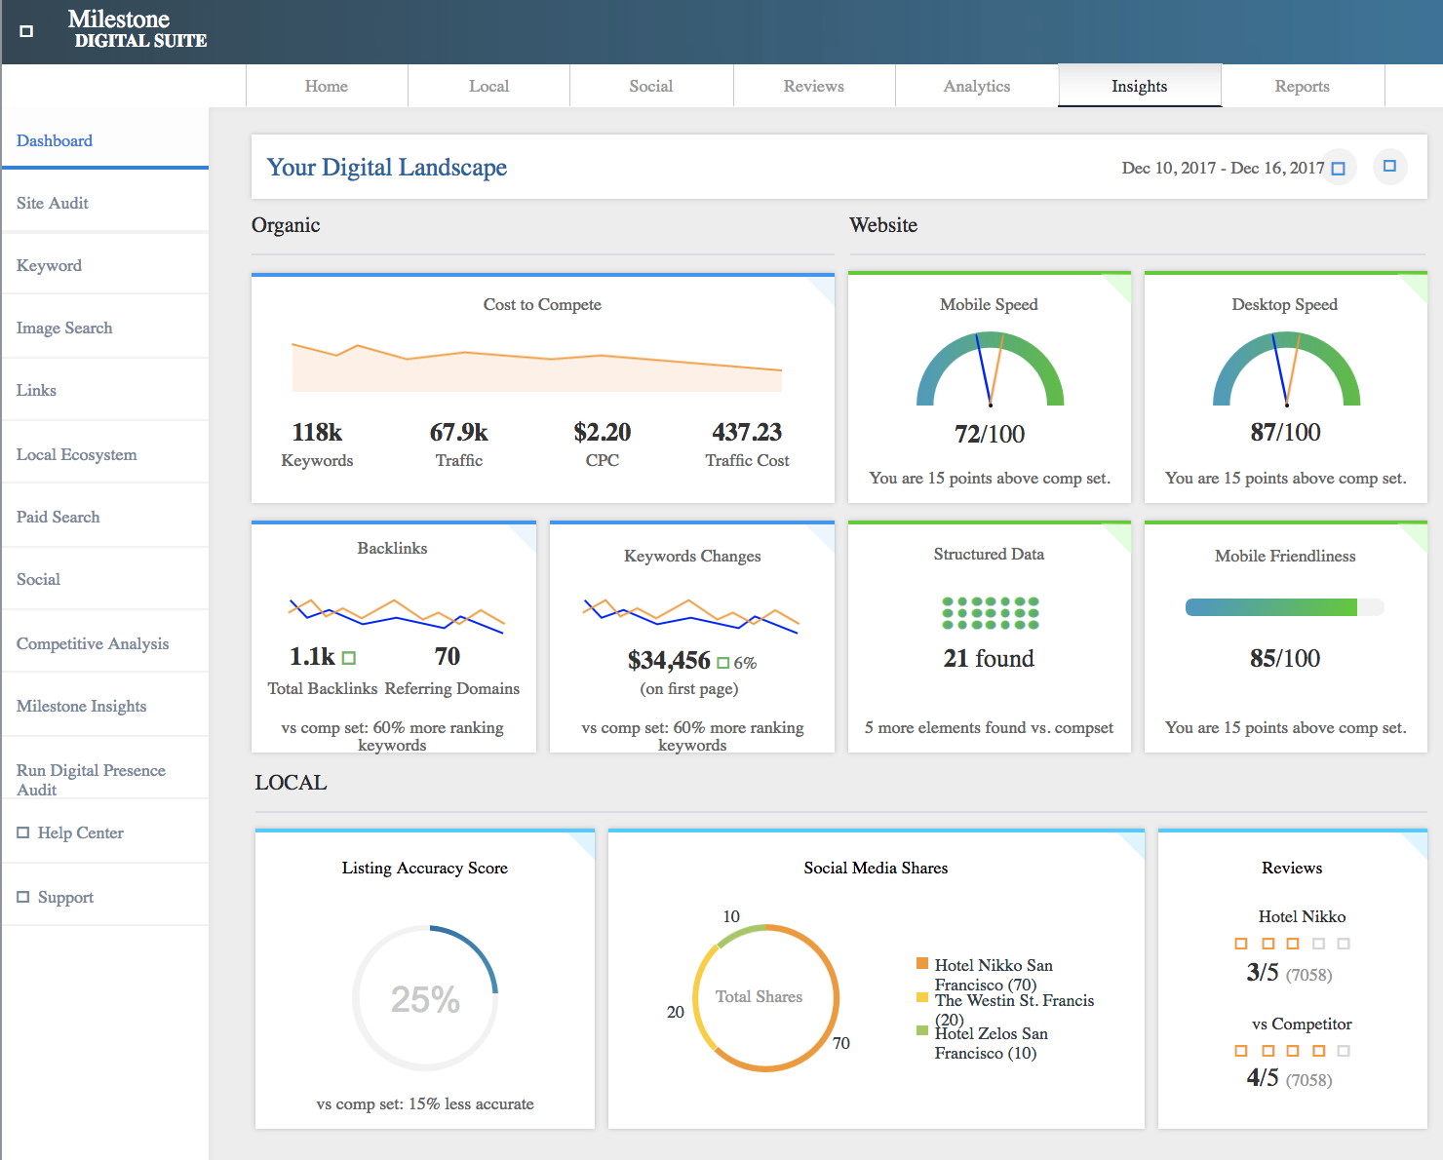
Task: Click the Help Center icon in sidebar
Action: [23, 832]
